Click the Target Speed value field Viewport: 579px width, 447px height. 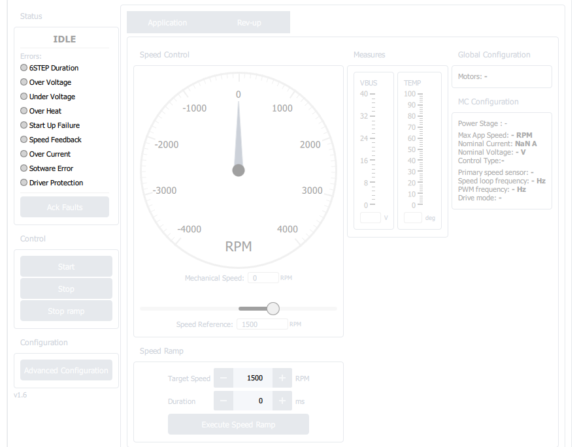[x=253, y=378]
